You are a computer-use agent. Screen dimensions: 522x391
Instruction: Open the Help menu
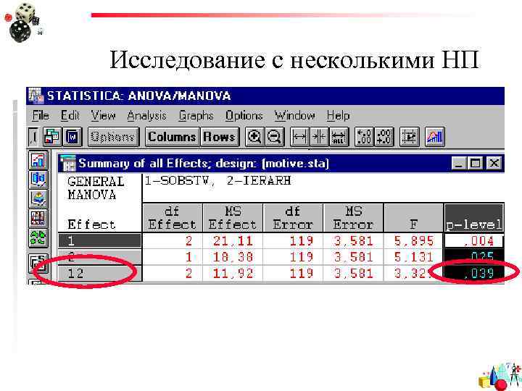[338, 116]
